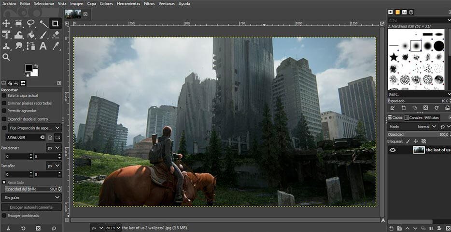Open the 'Sin guías' guides dropdown
Screen dimensions: 451x232
[x=31, y=197]
